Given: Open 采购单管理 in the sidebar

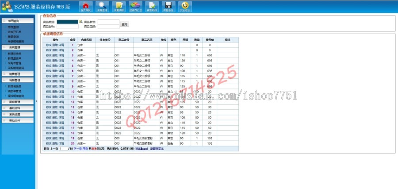Looking at the screenshot, I should tap(15, 63).
